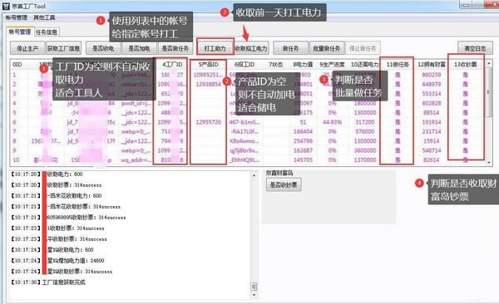Select wealth value 231714
This screenshot has height=304, width=499.
[432, 131]
